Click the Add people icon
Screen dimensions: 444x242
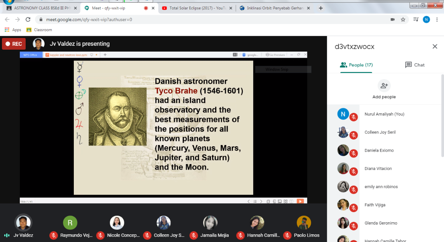tap(384, 86)
